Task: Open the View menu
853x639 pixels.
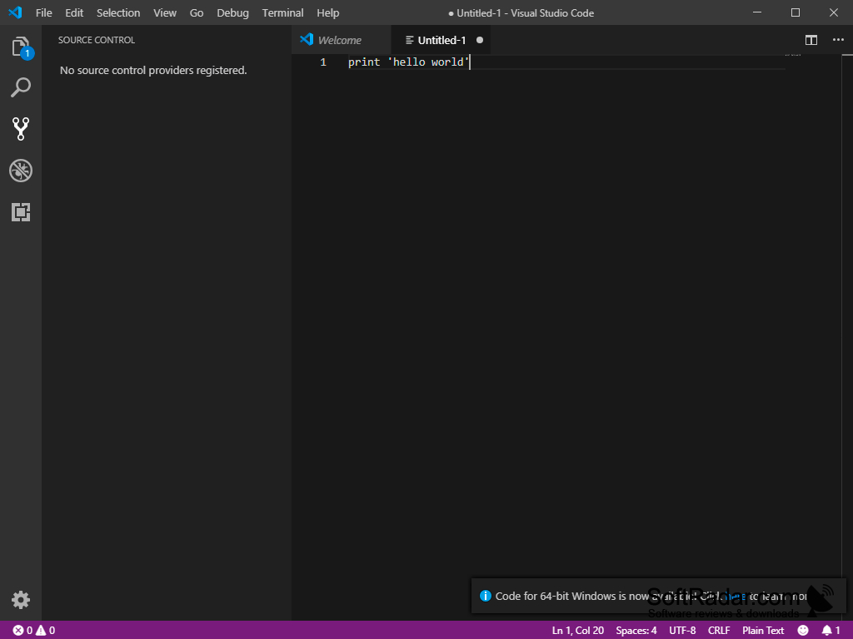Action: click(165, 12)
